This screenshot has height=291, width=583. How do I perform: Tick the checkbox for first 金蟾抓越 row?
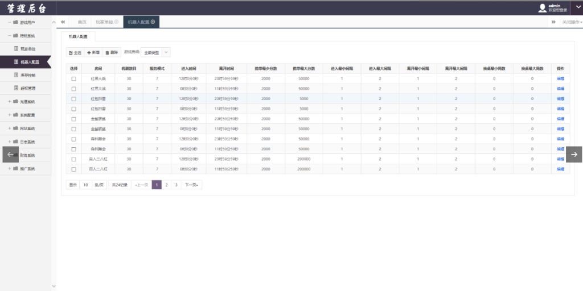[x=73, y=119]
